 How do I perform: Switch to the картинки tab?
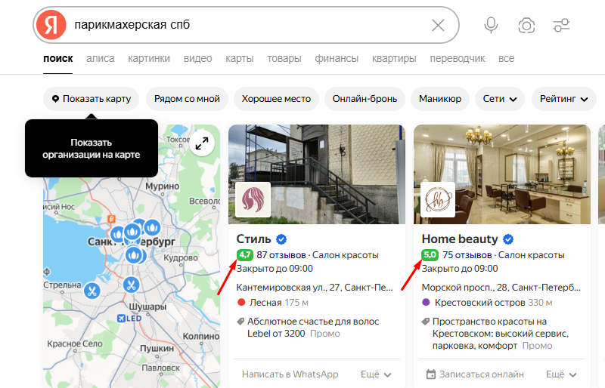pos(149,59)
